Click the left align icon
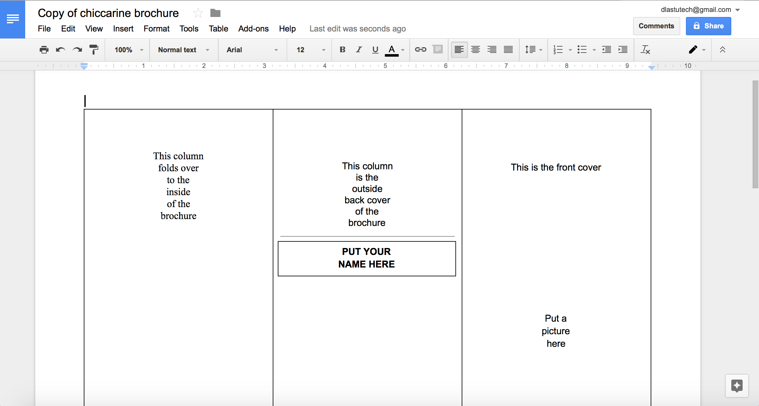 pos(458,50)
